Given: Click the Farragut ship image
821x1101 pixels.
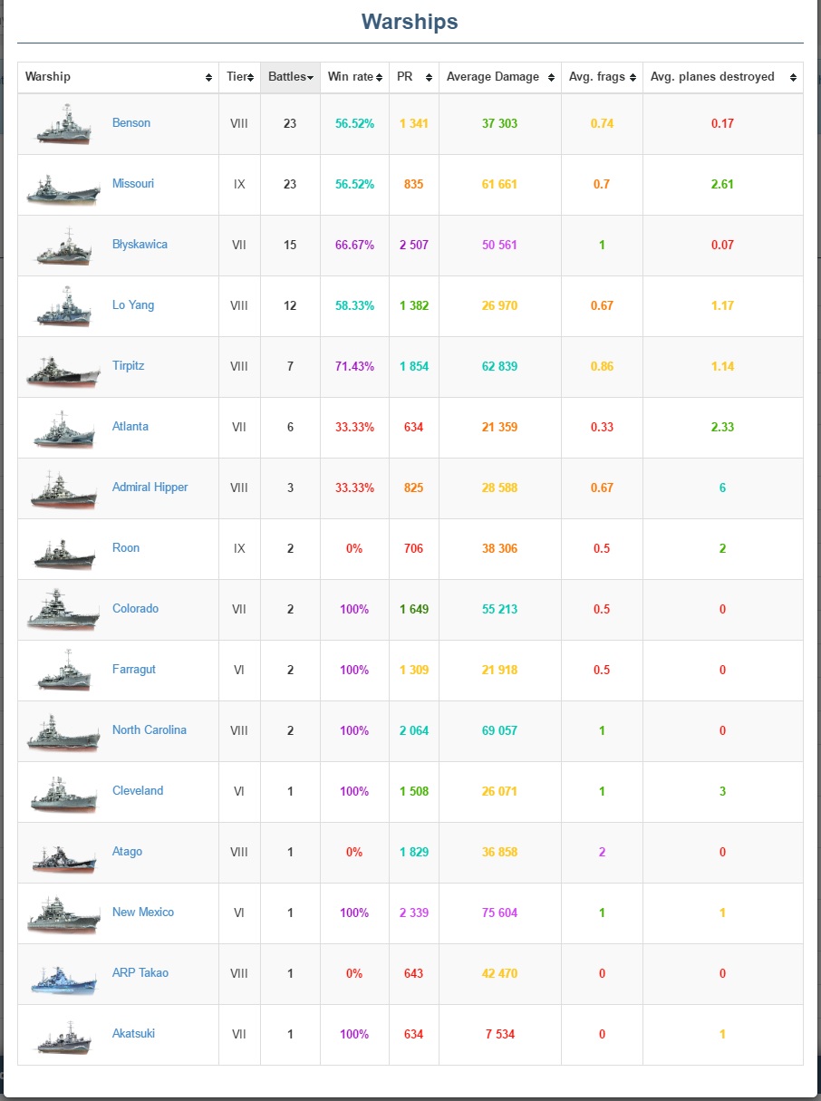Looking at the screenshot, I should pos(63,671).
